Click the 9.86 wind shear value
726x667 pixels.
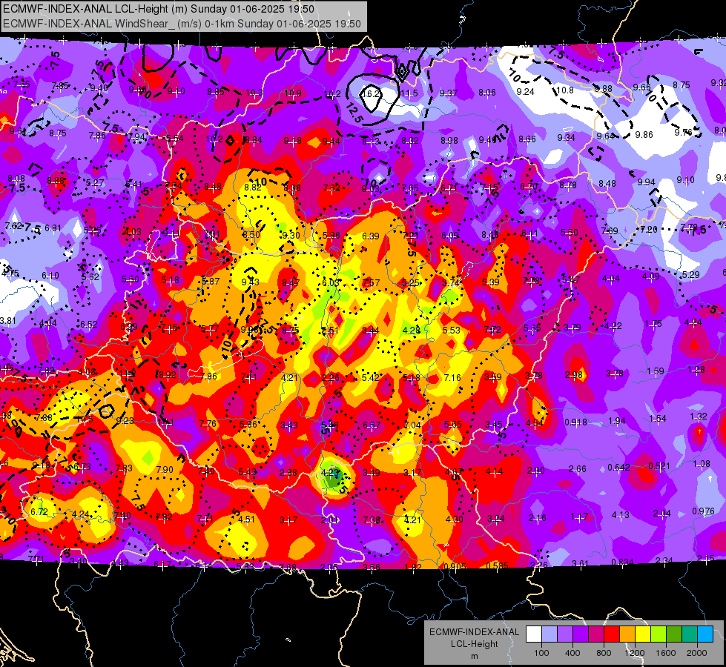pos(644,135)
